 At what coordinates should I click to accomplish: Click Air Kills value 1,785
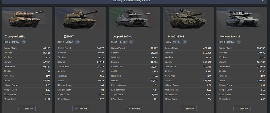155,71
